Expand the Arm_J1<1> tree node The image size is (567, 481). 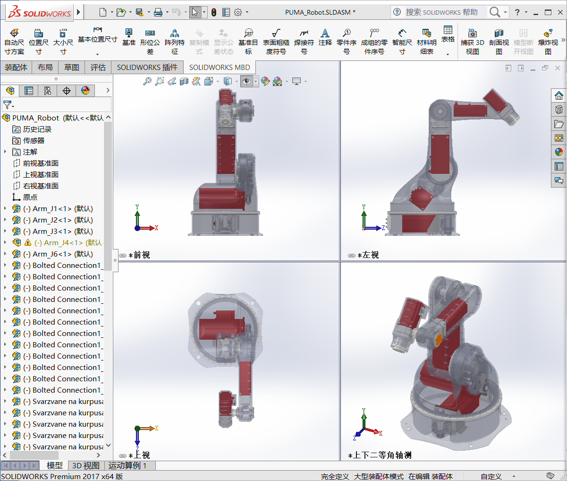tap(5, 208)
